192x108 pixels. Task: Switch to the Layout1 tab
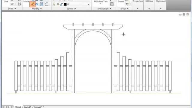[28, 107]
